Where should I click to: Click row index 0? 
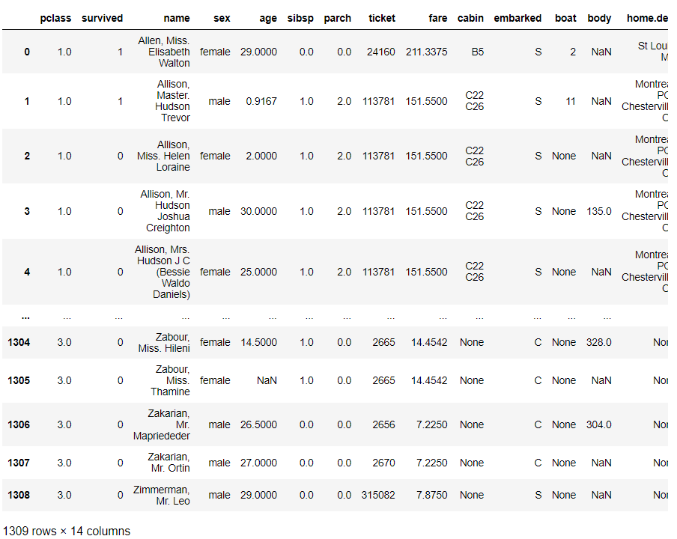tap(27, 52)
